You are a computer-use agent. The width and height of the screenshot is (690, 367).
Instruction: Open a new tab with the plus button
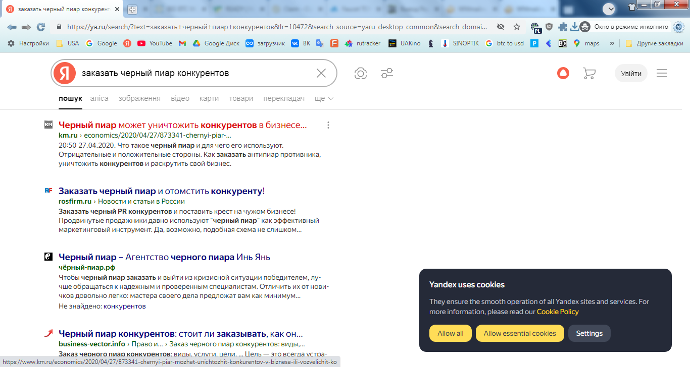[132, 10]
